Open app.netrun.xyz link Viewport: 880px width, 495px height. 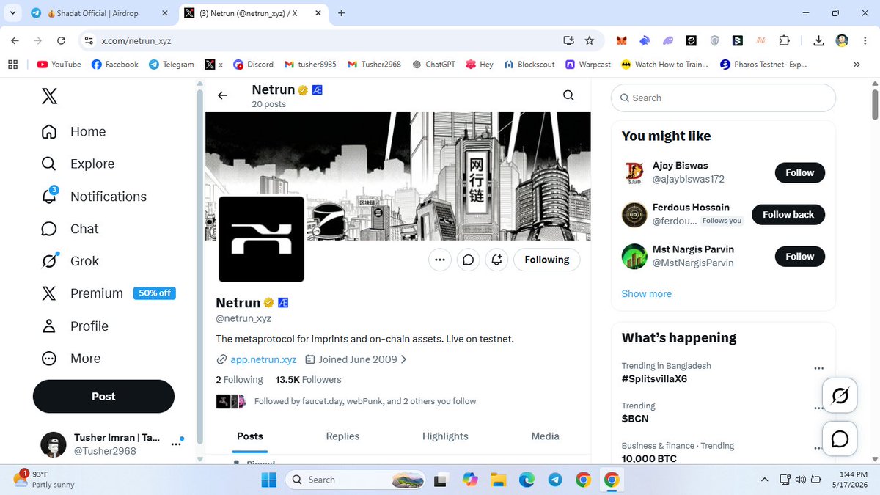263,359
